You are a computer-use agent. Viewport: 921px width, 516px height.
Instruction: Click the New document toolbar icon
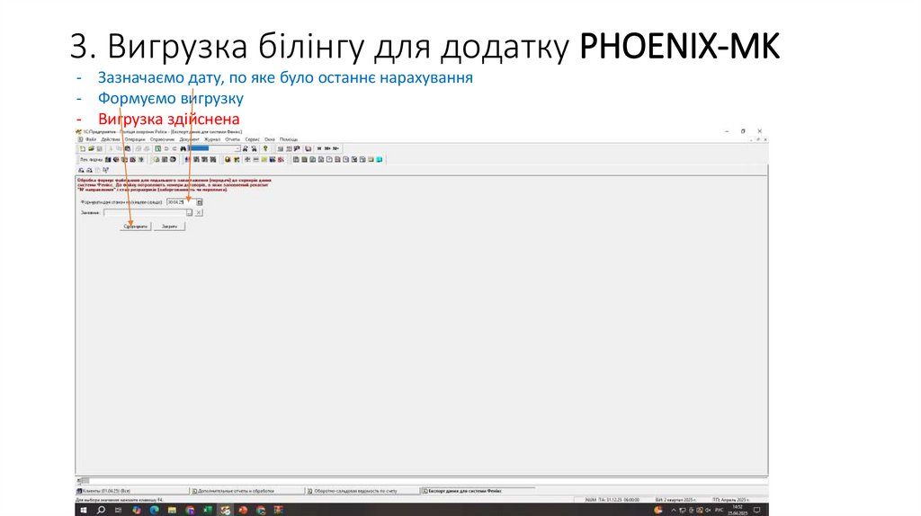point(83,148)
